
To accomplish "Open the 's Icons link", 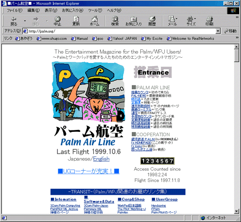I will (137, 146).
